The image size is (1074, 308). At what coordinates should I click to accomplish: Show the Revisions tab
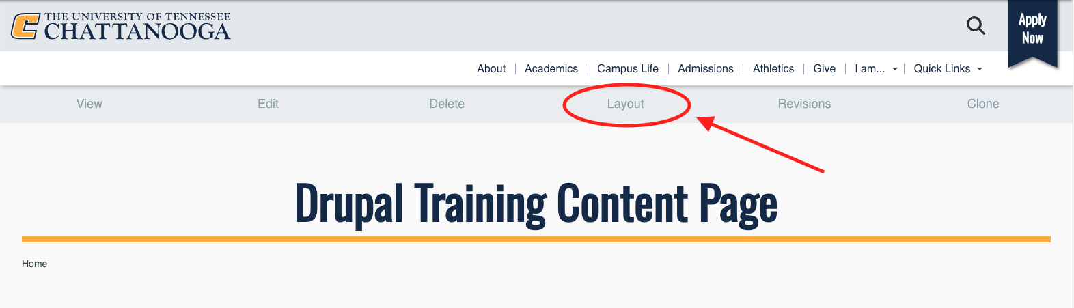[x=804, y=104]
